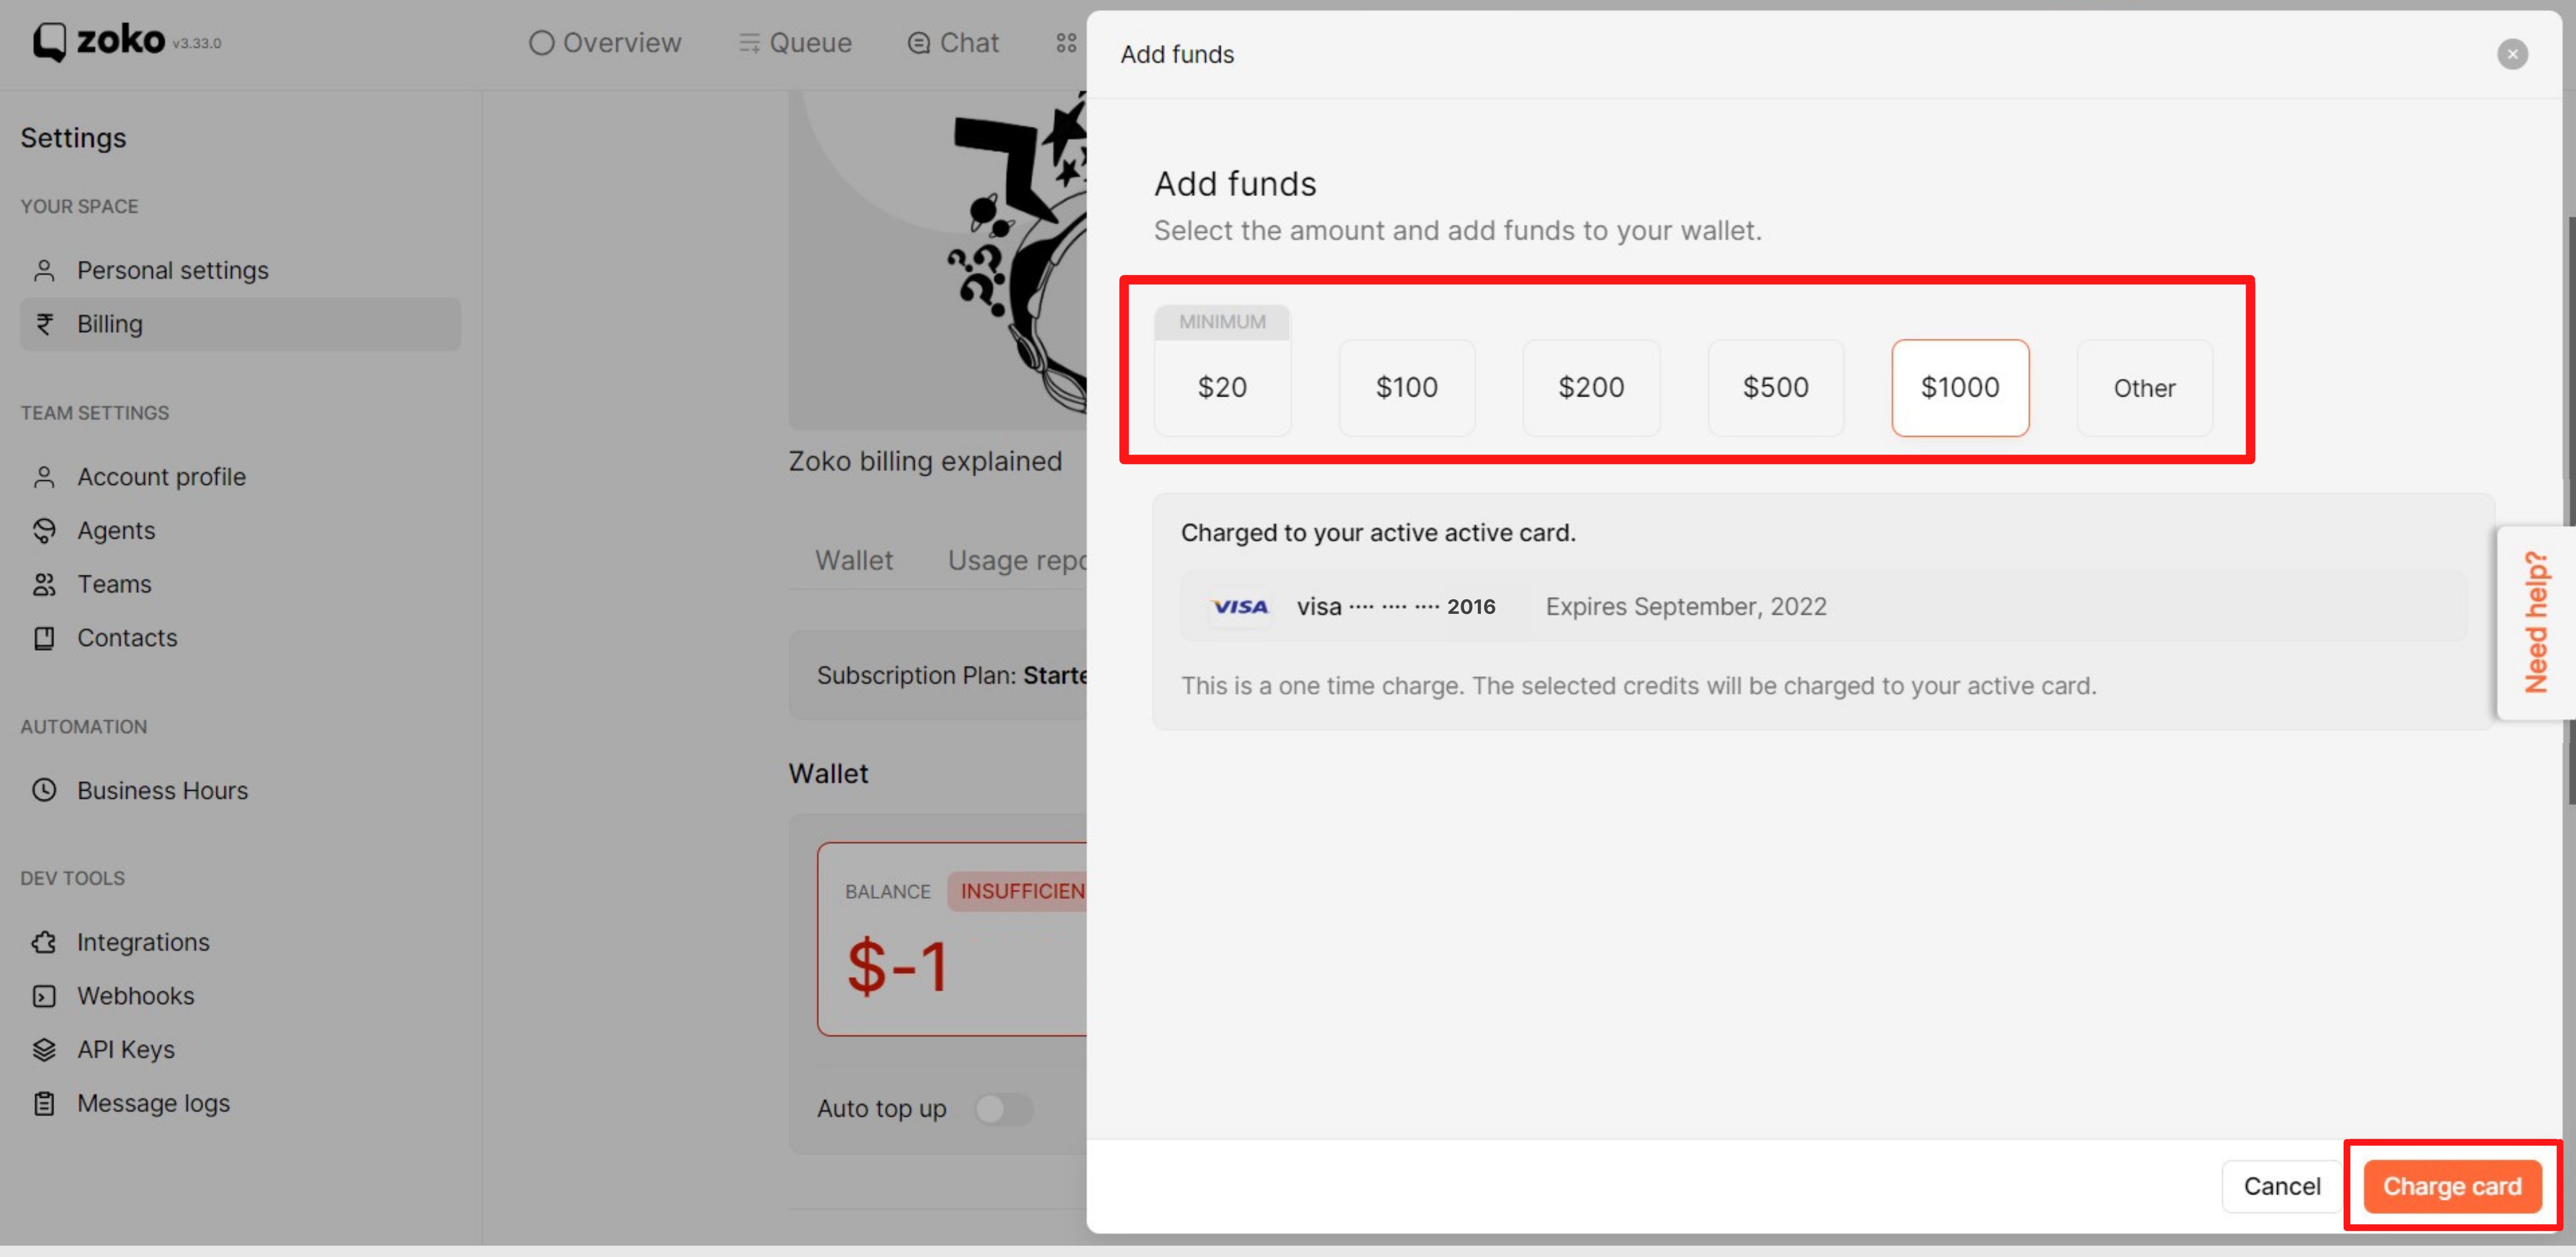Click the Teams people icon
The height and width of the screenshot is (1257, 2576).
click(44, 585)
